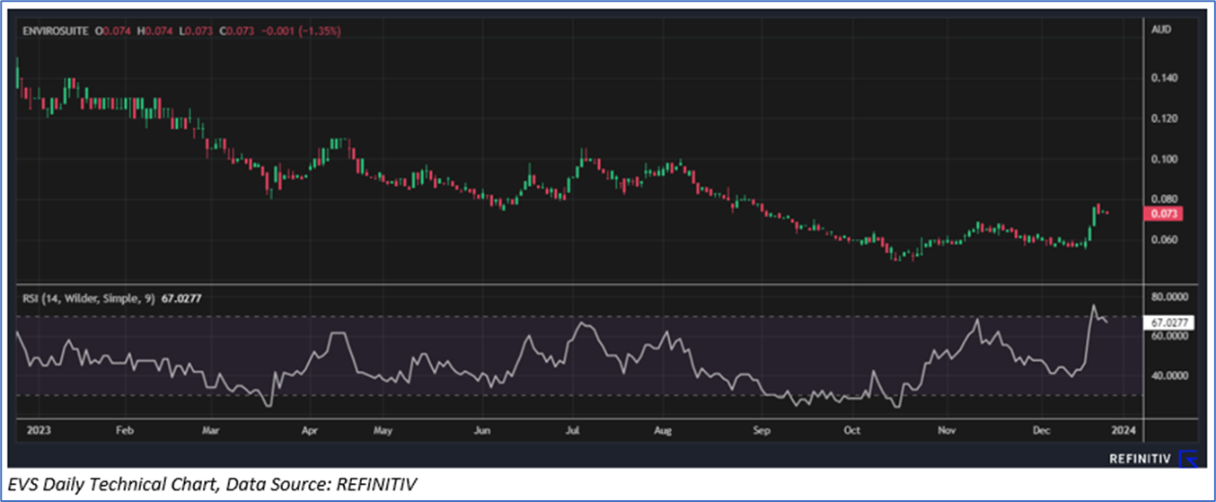
Task: Click the Feb marker on the time axis
Action: [x=125, y=431]
